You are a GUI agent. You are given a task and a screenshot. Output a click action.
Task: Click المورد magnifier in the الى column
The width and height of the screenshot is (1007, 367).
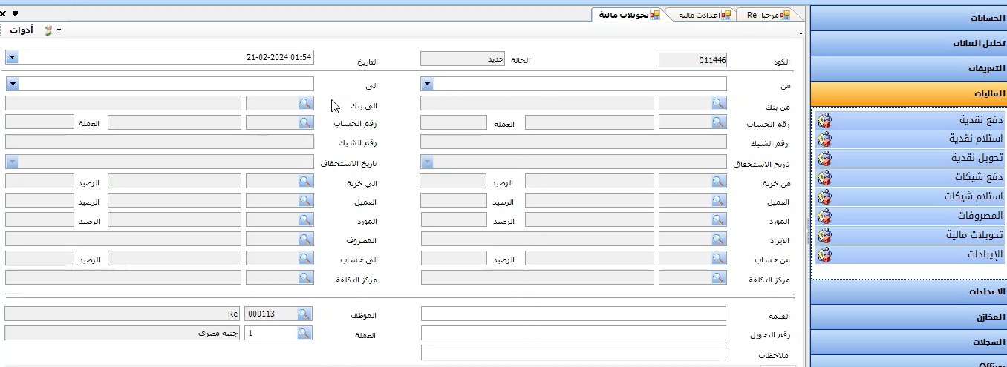(x=305, y=219)
